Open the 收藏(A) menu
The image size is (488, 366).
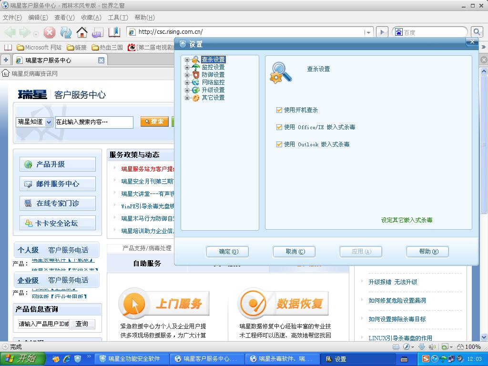[91, 18]
